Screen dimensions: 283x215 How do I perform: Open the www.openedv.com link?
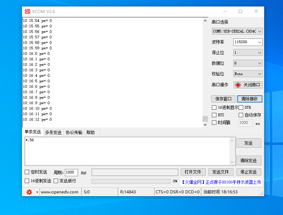pyautogui.click(x=59, y=192)
